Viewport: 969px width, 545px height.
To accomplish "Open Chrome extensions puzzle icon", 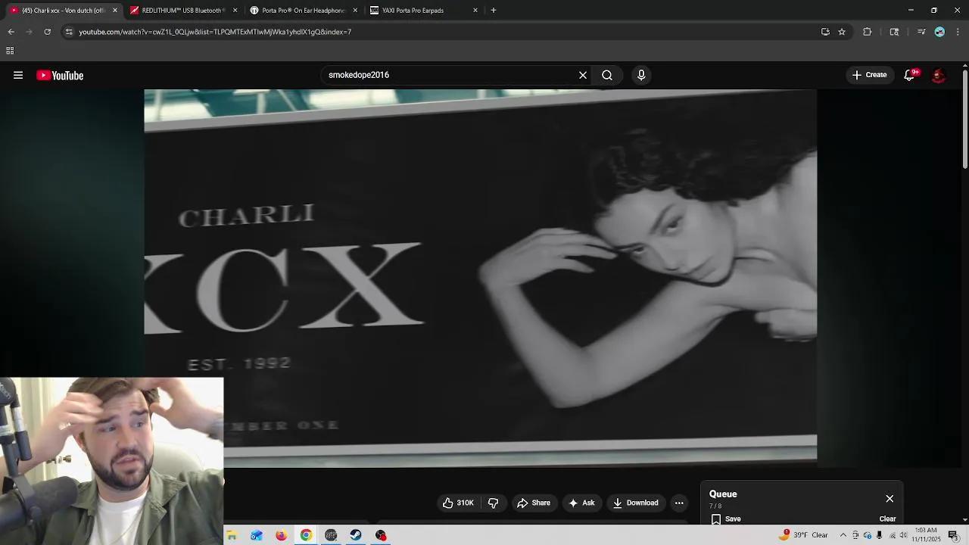I will 868,32.
